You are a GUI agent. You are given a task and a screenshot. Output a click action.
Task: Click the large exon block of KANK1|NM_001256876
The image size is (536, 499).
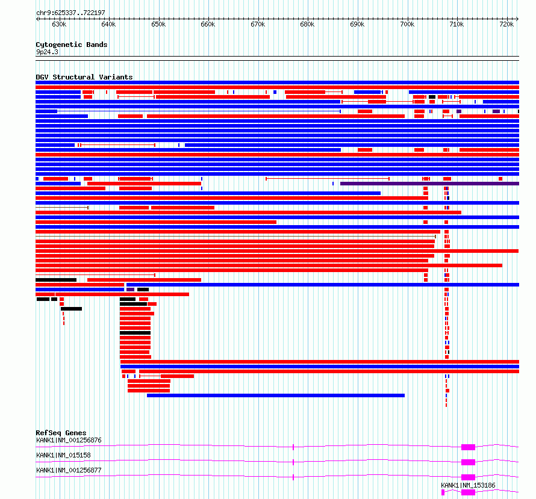[x=468, y=447]
